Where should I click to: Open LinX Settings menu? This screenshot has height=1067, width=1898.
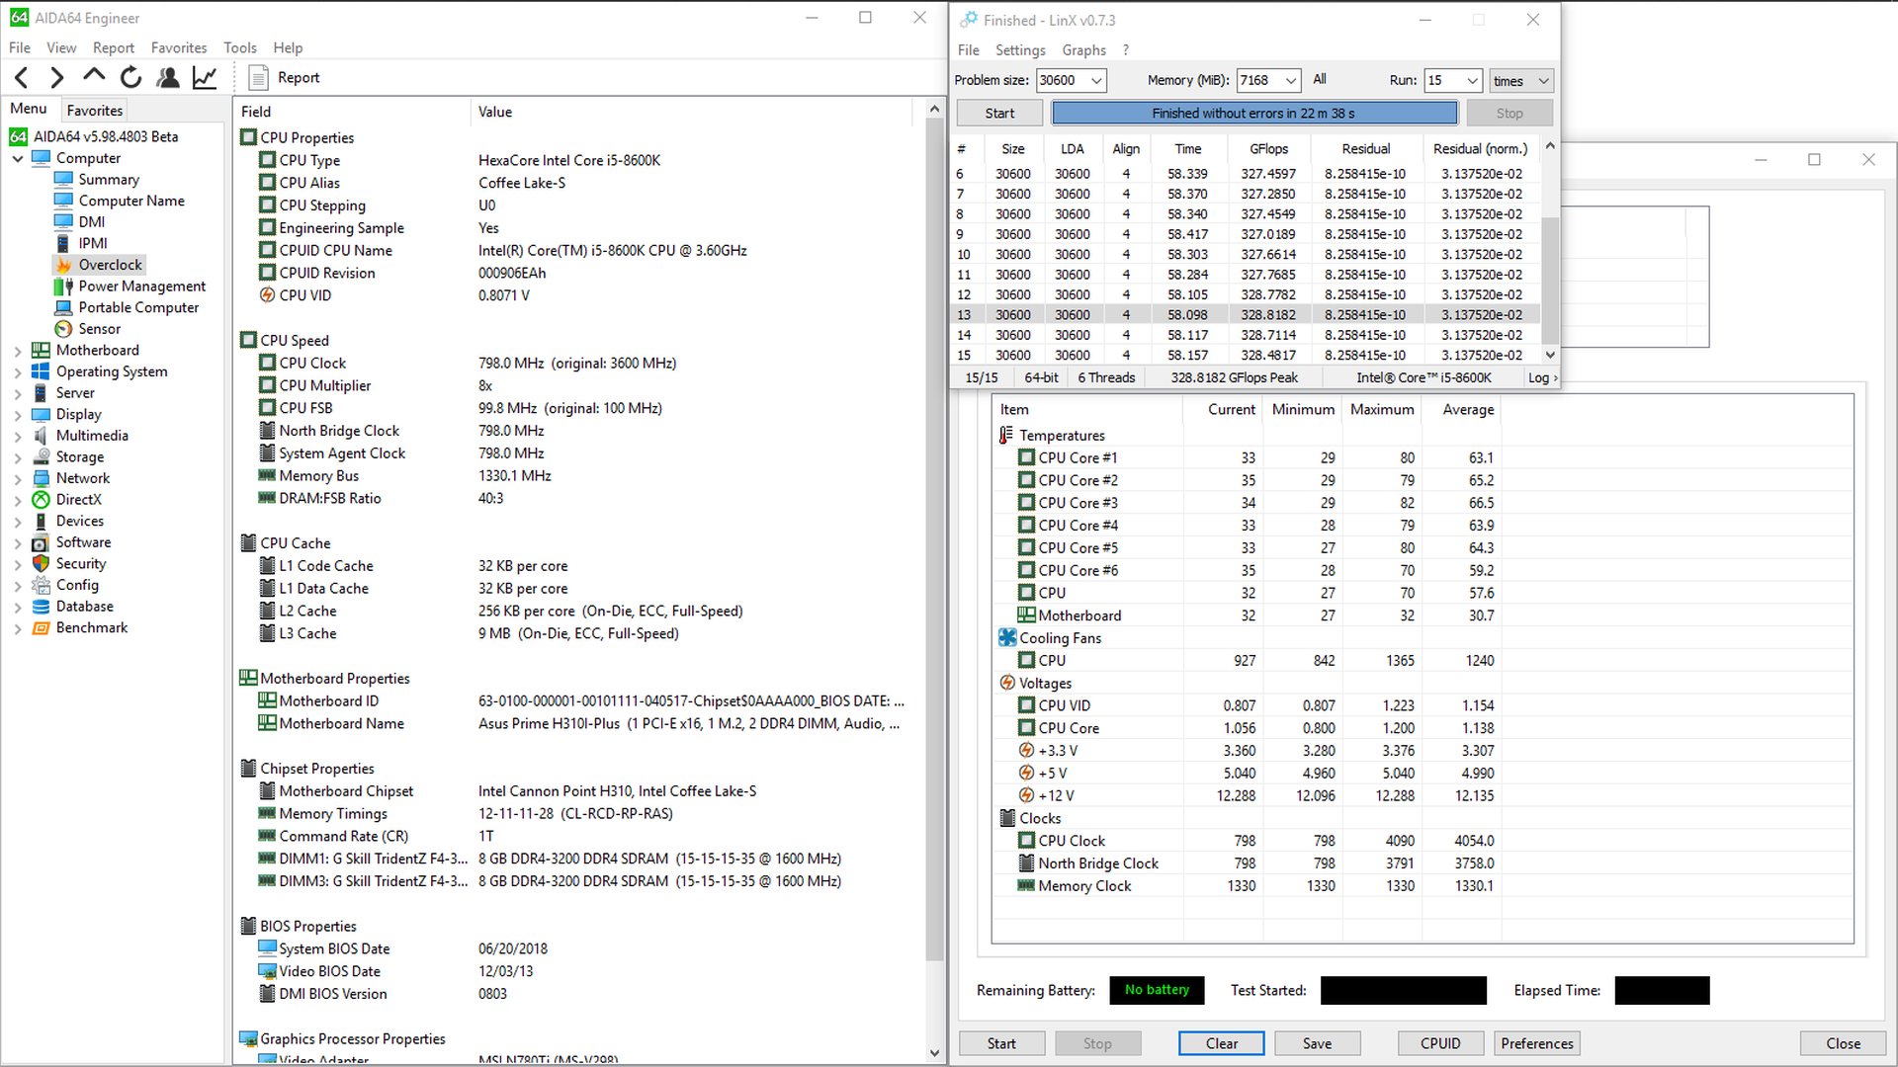[1020, 49]
